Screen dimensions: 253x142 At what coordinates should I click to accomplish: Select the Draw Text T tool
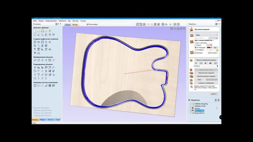tap(35, 49)
